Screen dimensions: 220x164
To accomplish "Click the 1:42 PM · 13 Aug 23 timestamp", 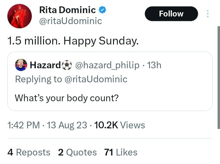I will [47, 125].
